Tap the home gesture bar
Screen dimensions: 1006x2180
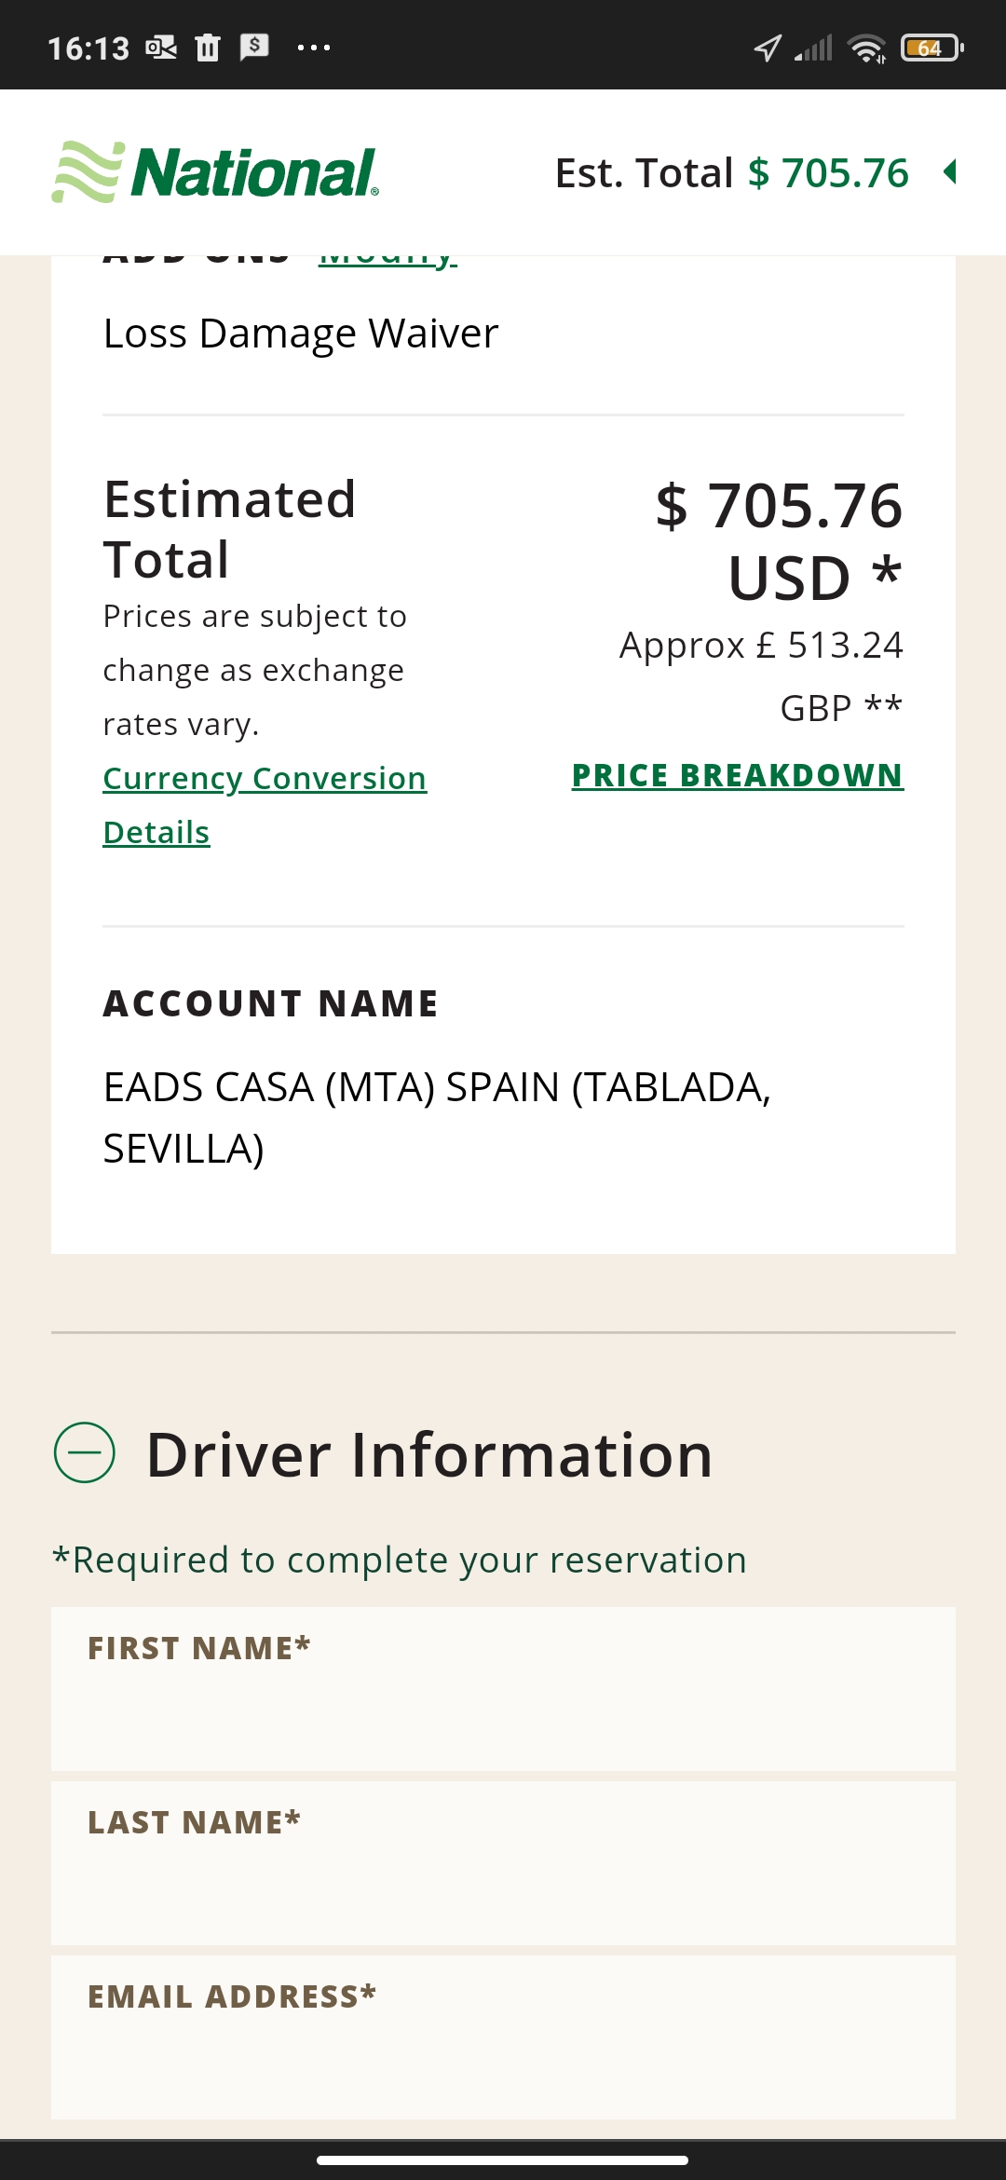pos(503,2160)
